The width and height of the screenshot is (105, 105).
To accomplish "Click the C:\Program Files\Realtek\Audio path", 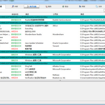I will (x=92, y=20).
